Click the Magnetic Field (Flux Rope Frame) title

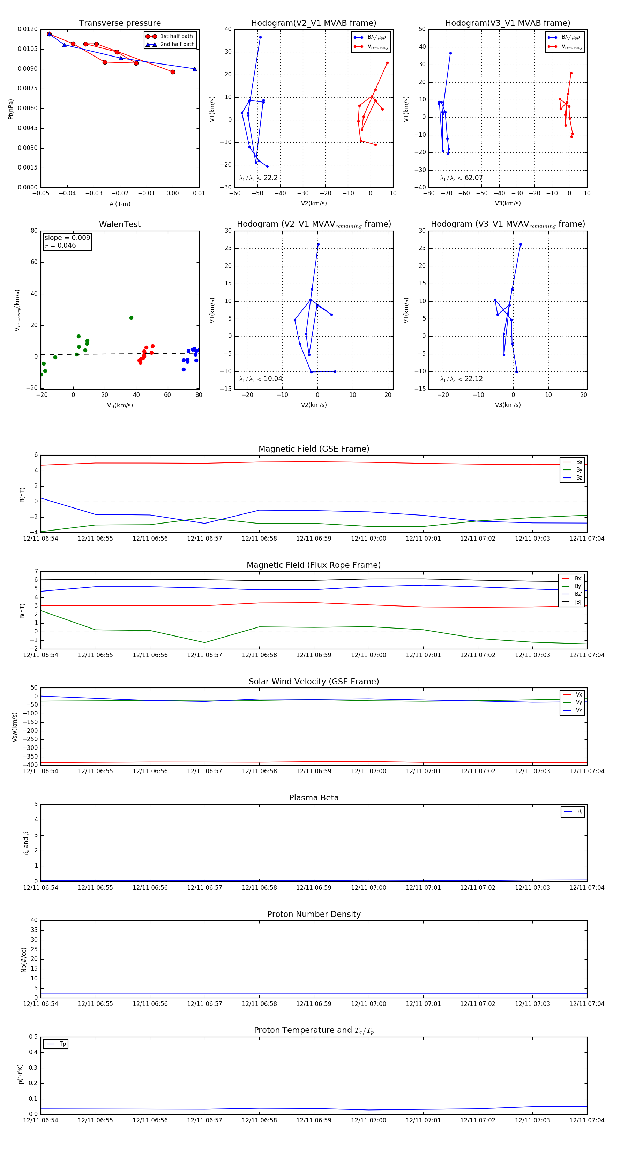314,565
